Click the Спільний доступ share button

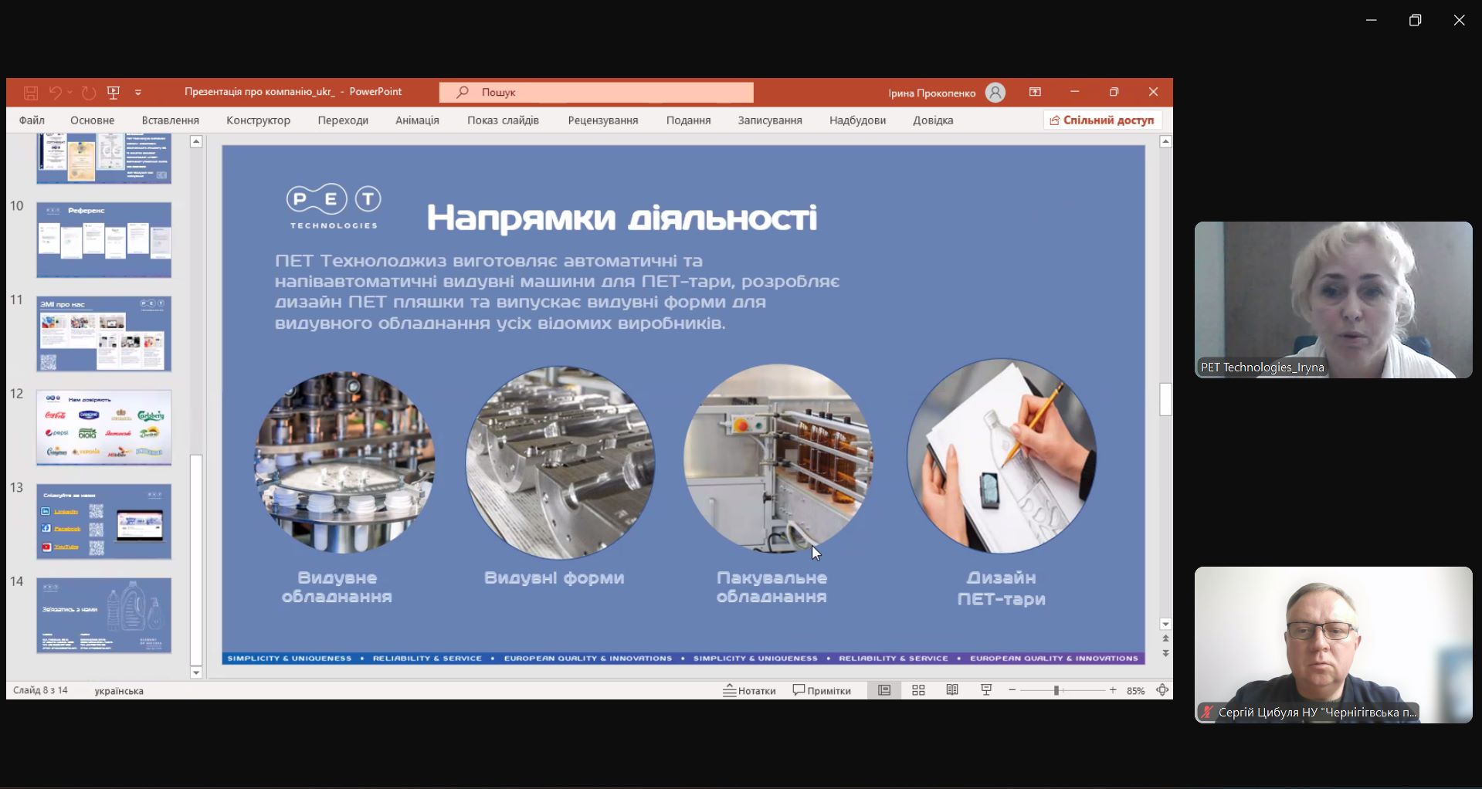click(1102, 120)
